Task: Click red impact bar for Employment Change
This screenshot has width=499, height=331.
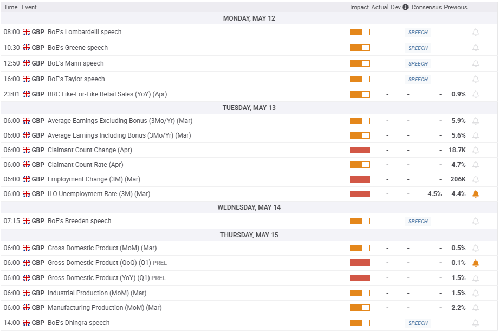Action: pos(359,179)
